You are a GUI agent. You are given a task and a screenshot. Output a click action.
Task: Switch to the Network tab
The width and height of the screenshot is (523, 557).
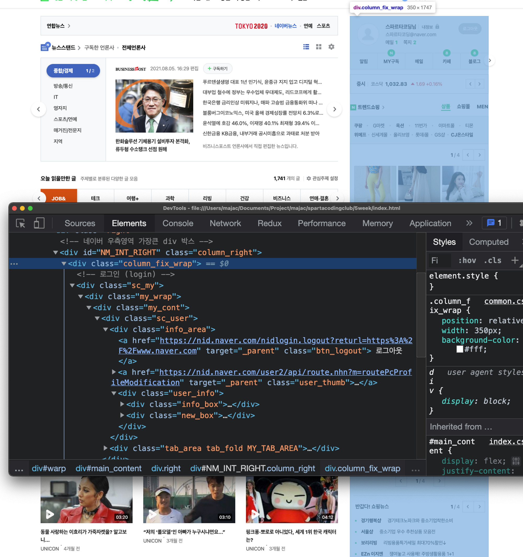click(x=225, y=223)
